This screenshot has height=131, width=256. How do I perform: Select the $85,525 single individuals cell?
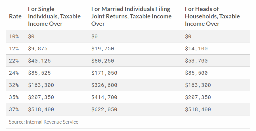(x=39, y=73)
